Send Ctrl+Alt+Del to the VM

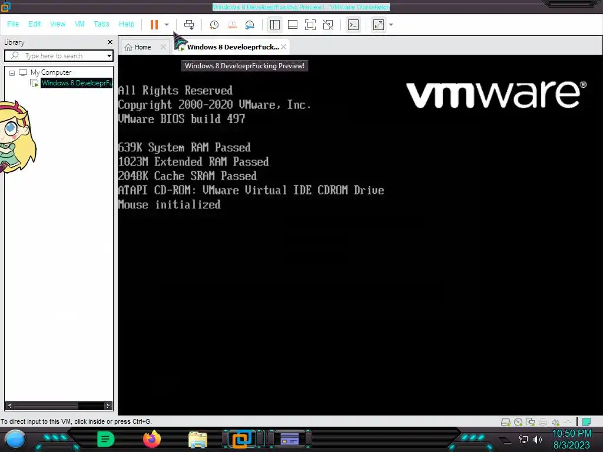[189, 25]
